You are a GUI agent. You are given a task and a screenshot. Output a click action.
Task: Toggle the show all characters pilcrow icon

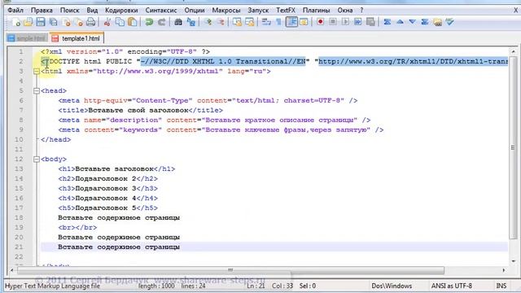tap(278, 22)
